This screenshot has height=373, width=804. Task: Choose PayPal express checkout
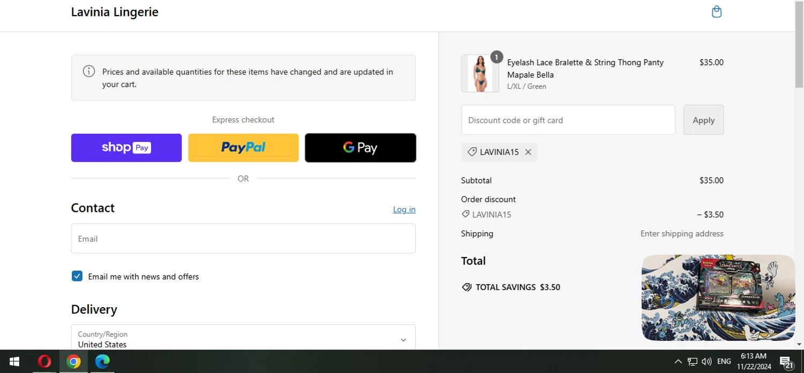pyautogui.click(x=243, y=148)
